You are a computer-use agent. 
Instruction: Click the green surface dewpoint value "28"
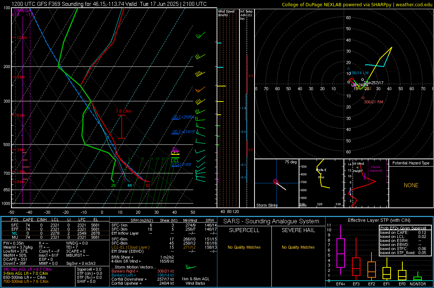point(114,185)
